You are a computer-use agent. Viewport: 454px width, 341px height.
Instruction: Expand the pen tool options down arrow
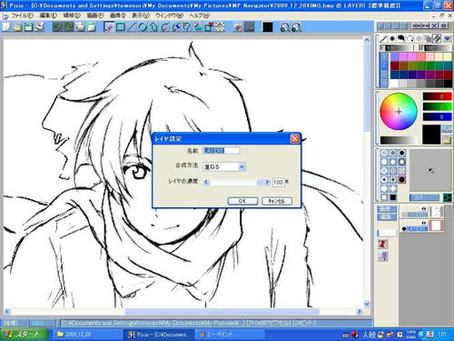point(448,39)
